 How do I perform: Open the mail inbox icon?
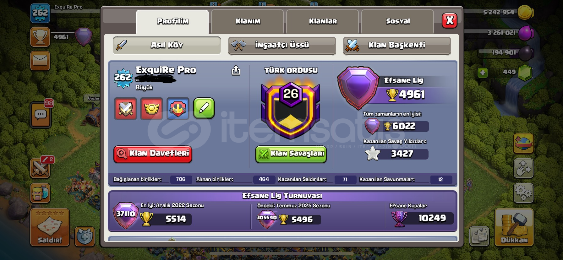click(40, 60)
